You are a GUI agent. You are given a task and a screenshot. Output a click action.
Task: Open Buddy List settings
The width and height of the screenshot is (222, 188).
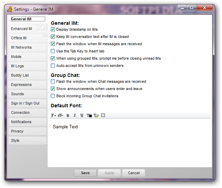(x=28, y=75)
